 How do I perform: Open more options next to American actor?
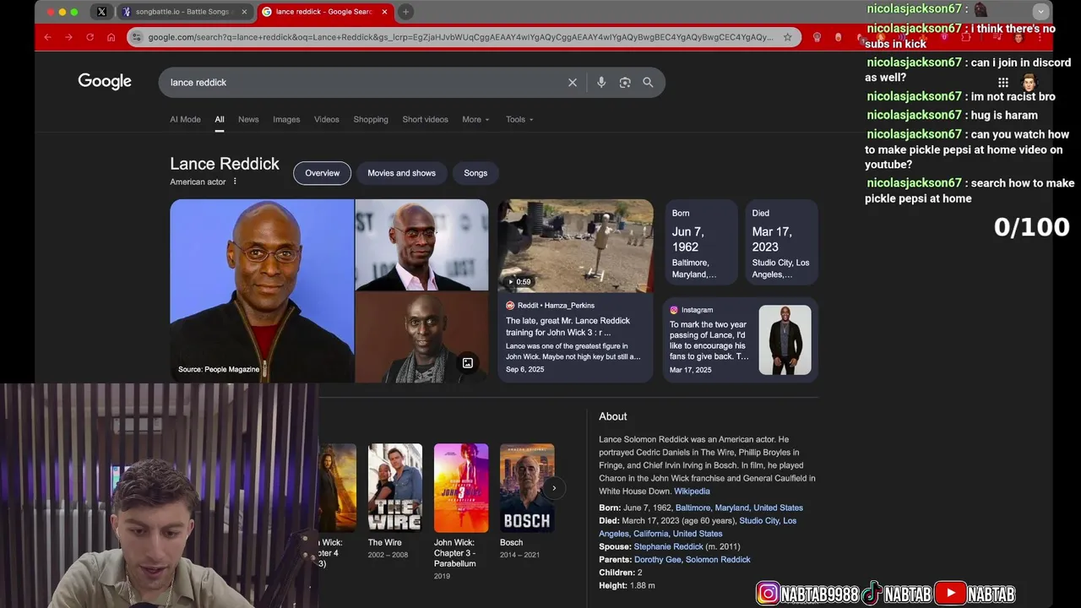pyautogui.click(x=235, y=182)
